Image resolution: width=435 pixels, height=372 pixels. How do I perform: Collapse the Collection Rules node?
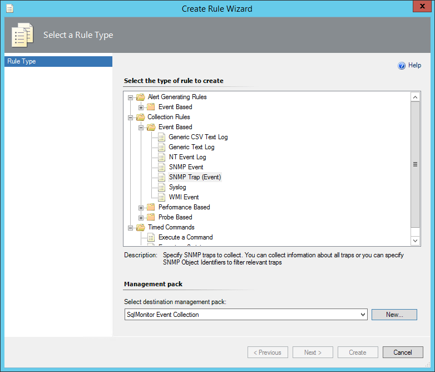point(130,118)
